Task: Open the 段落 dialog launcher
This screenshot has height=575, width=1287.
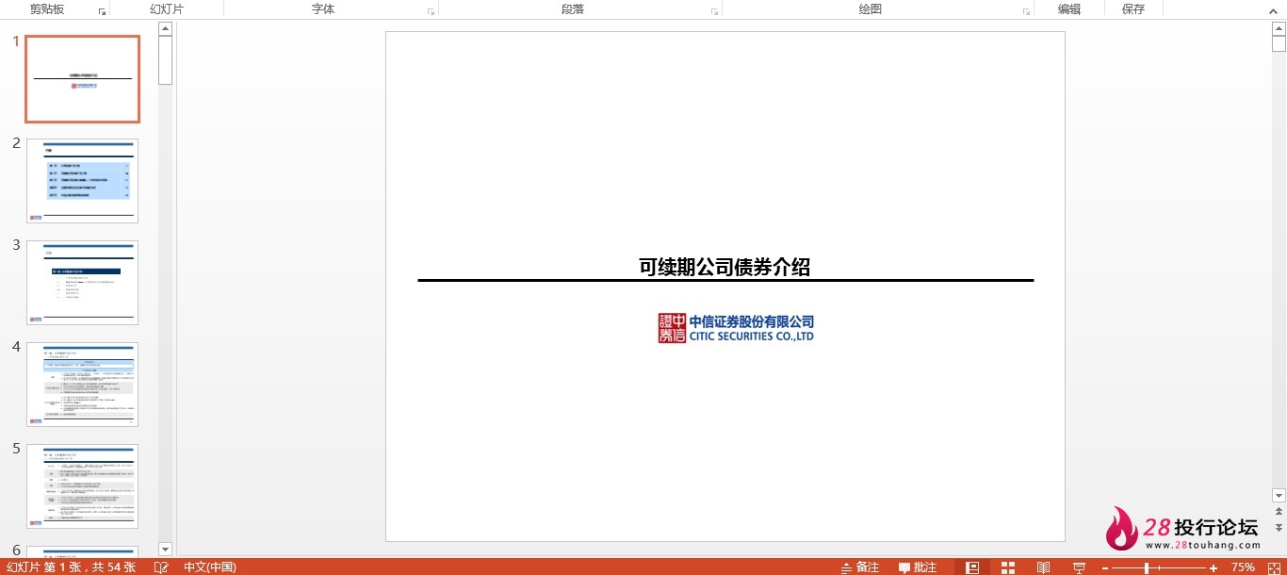Action: pos(715,12)
